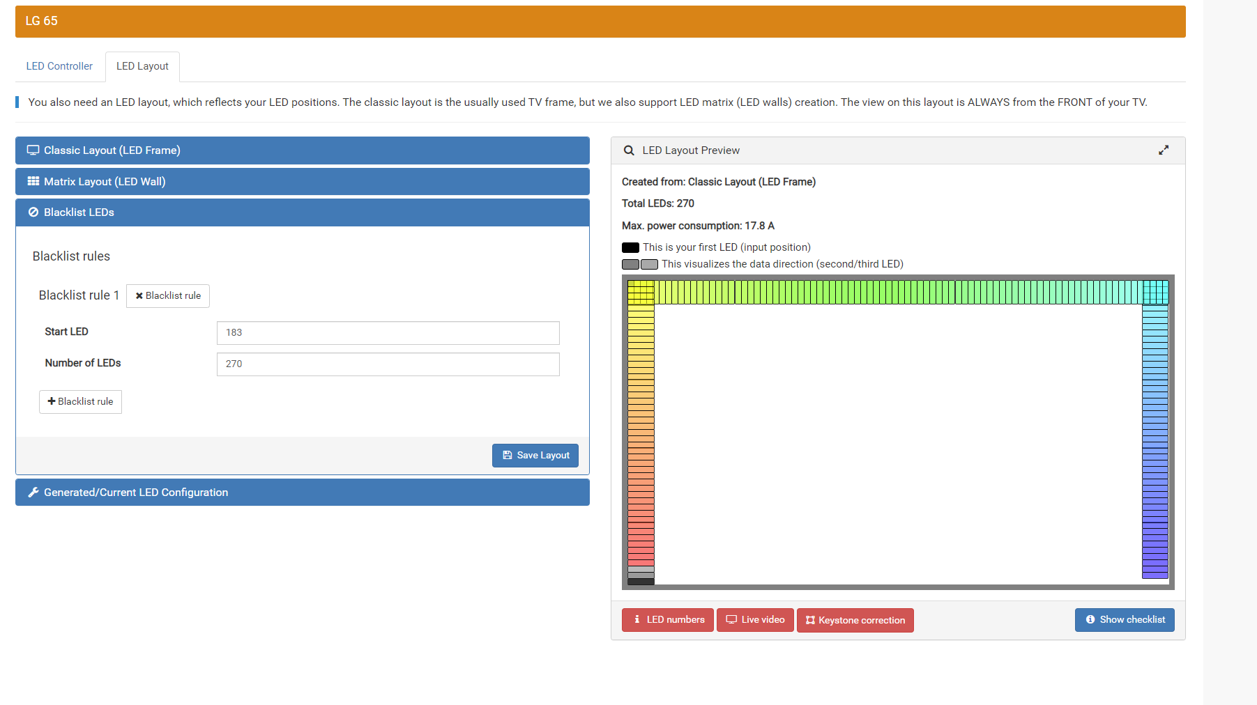1257x705 pixels.
Task: Click the black first-LED legend swatch
Action: click(630, 247)
